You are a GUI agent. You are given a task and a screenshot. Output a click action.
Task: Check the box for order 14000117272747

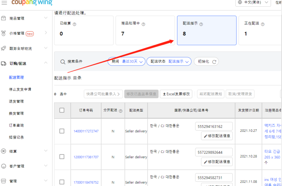click(x=62, y=131)
